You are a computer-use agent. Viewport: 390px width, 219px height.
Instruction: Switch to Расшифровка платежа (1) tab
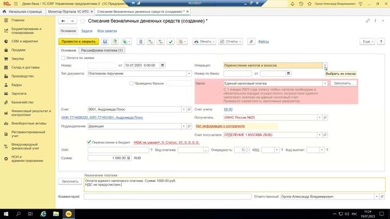[102, 50]
